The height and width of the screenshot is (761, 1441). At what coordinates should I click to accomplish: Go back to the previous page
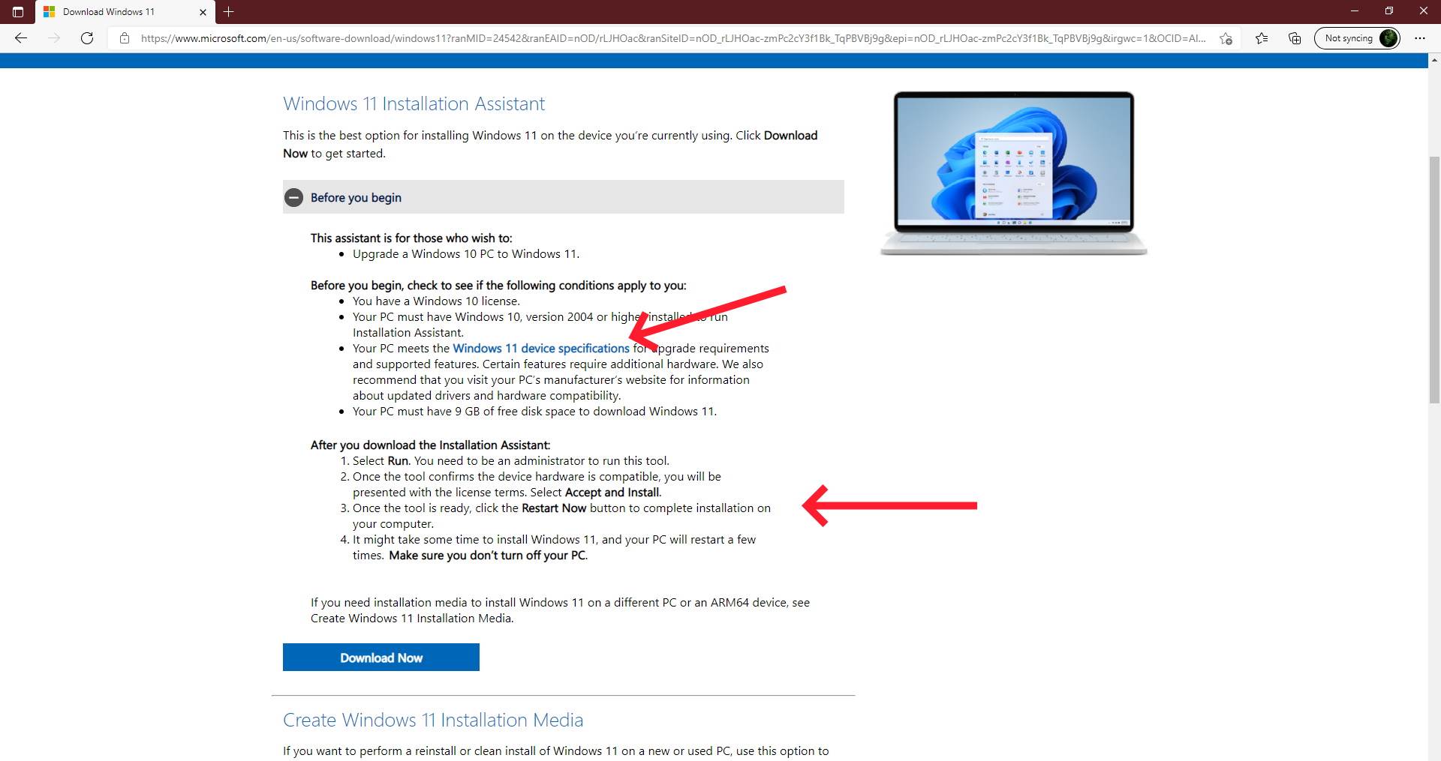coord(21,38)
